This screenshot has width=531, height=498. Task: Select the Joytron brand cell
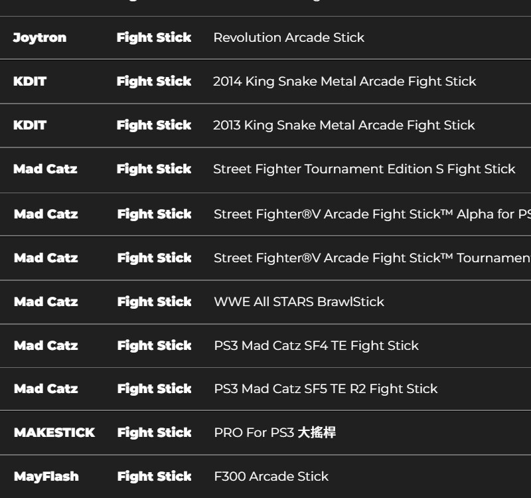40,38
